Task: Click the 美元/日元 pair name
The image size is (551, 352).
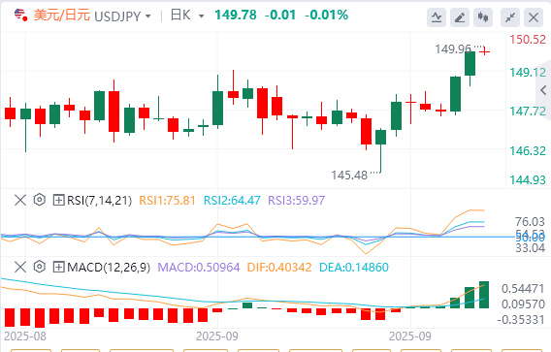Action: pyautogui.click(x=62, y=16)
